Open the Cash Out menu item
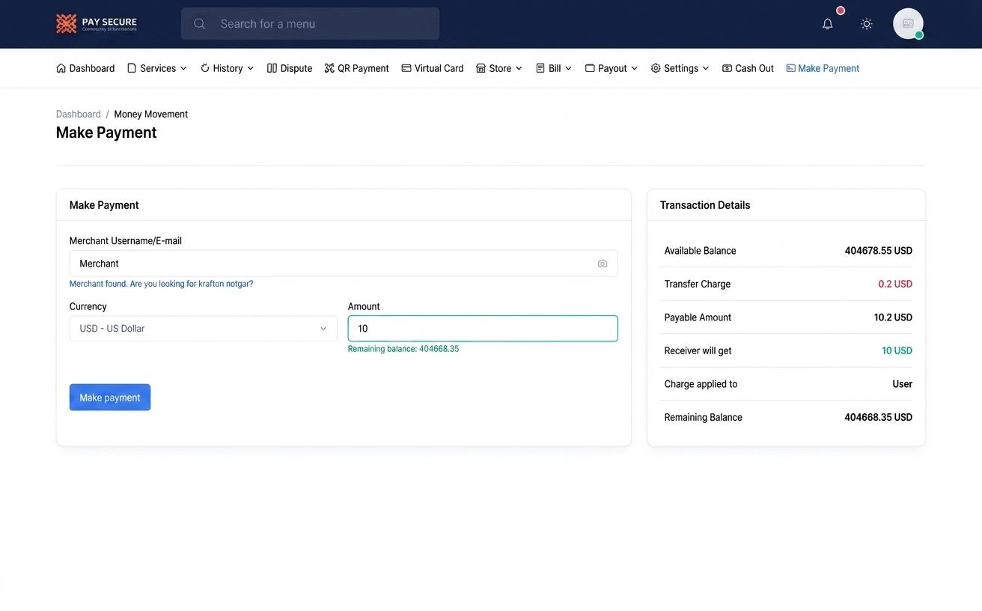The image size is (982, 611). click(748, 68)
